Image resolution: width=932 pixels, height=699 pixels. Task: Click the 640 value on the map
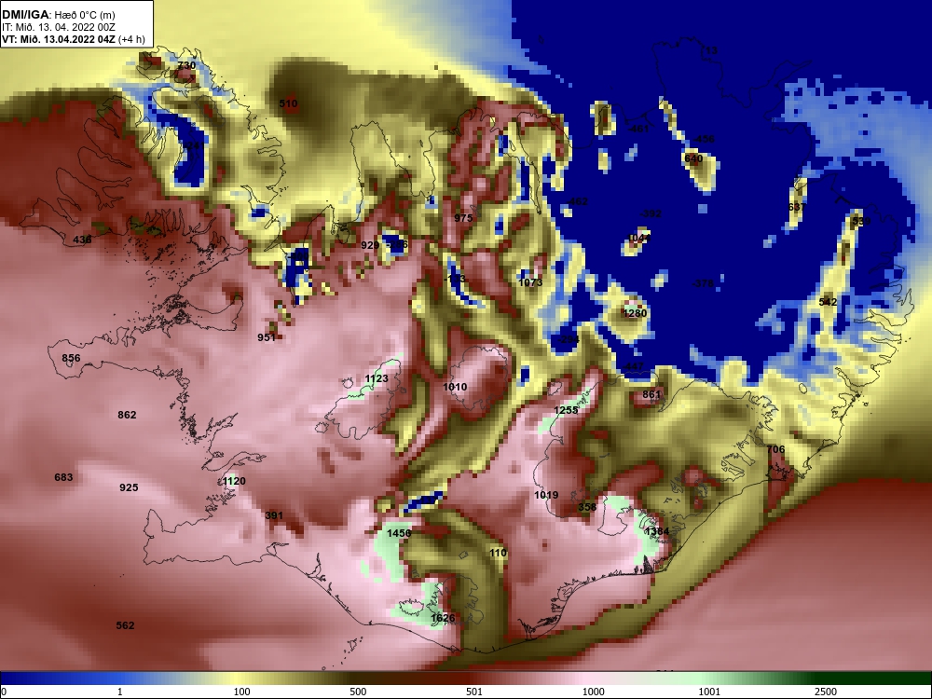point(693,158)
